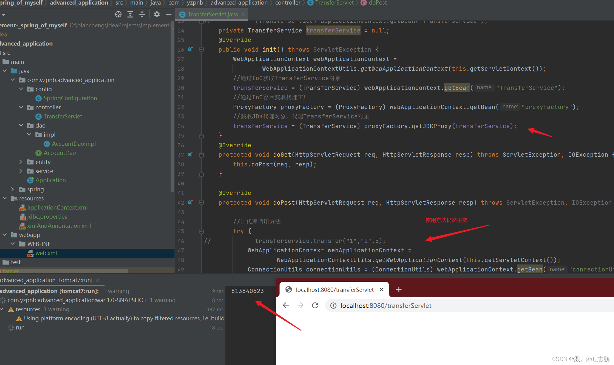Reload the browser page
Screen dimensions: 614x365
click(315, 305)
